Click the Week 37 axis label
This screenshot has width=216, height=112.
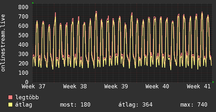click(x=34, y=86)
